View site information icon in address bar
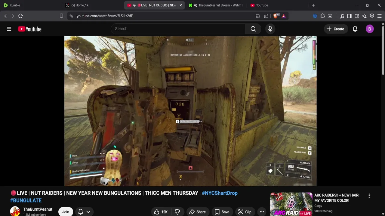 click(x=71, y=16)
